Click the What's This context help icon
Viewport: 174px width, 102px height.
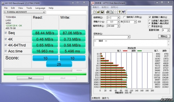pyautogui.click(x=123, y=12)
